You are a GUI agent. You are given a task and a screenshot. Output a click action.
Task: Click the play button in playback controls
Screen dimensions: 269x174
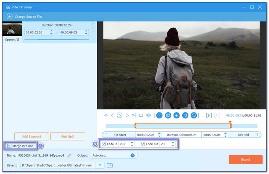[120, 115]
